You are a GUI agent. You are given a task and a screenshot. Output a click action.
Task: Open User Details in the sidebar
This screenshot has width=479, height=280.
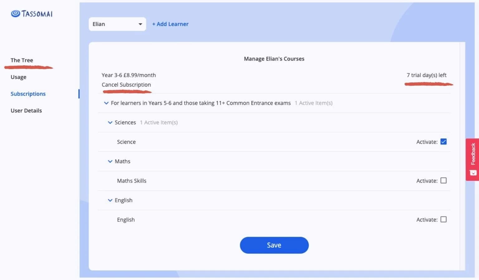click(x=26, y=111)
